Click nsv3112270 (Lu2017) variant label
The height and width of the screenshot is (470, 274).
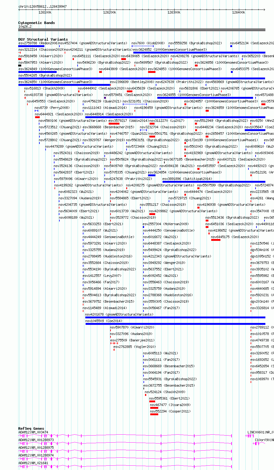pyautogui.click(x=167, y=121)
